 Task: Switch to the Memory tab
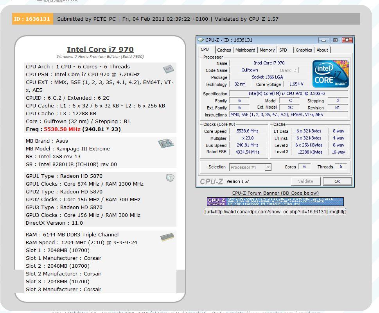[x=267, y=50]
